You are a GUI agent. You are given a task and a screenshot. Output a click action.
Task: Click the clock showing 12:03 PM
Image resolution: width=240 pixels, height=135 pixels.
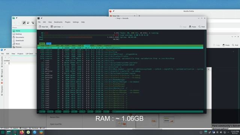[235, 132]
